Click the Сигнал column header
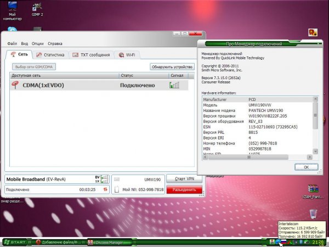The height and width of the screenshot is (247, 329). (x=178, y=75)
